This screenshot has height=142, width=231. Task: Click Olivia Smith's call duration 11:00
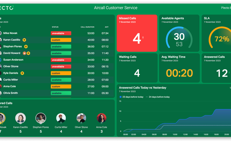pos(91,93)
